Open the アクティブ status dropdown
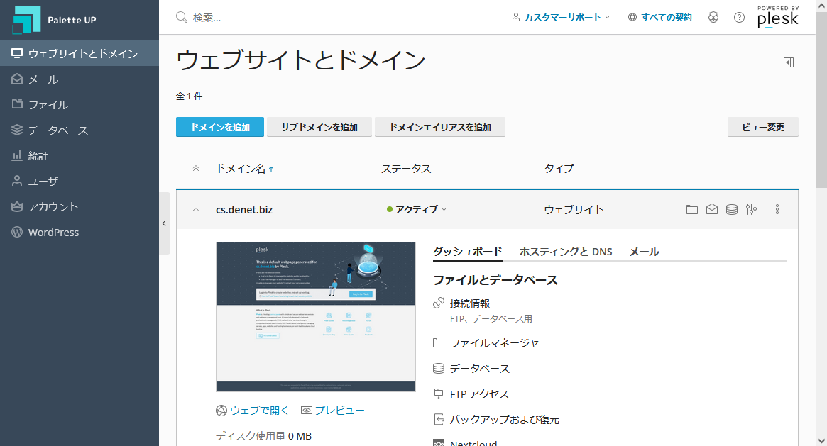The height and width of the screenshot is (446, 827). (417, 210)
